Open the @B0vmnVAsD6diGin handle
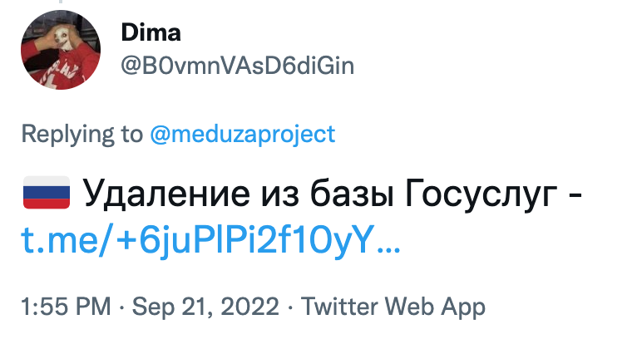The height and width of the screenshot is (344, 637). (x=237, y=66)
